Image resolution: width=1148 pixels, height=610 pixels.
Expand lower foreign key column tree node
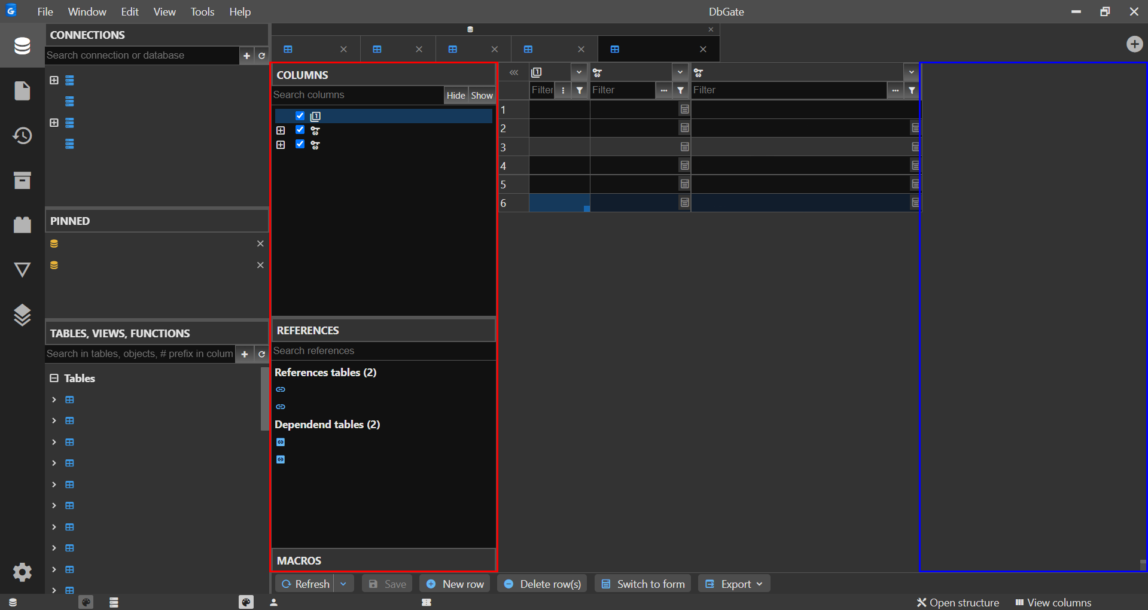click(281, 145)
